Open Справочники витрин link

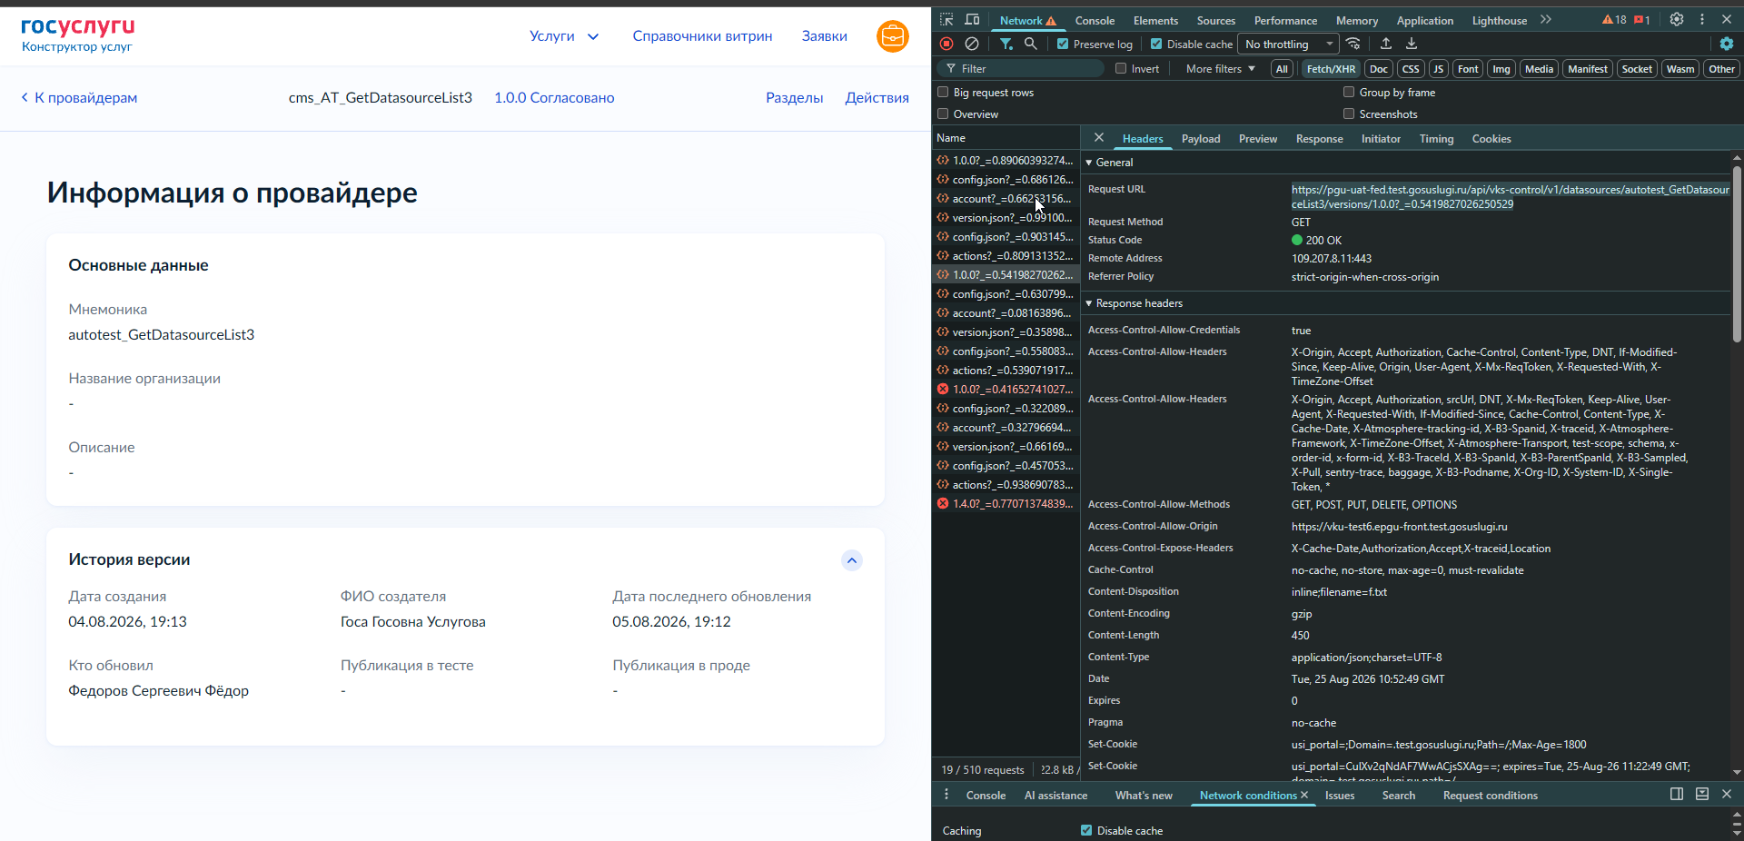point(702,36)
